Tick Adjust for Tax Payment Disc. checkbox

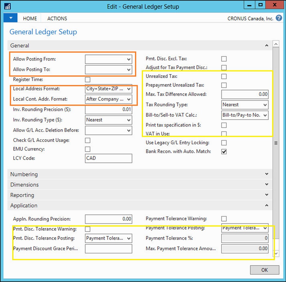(224, 68)
